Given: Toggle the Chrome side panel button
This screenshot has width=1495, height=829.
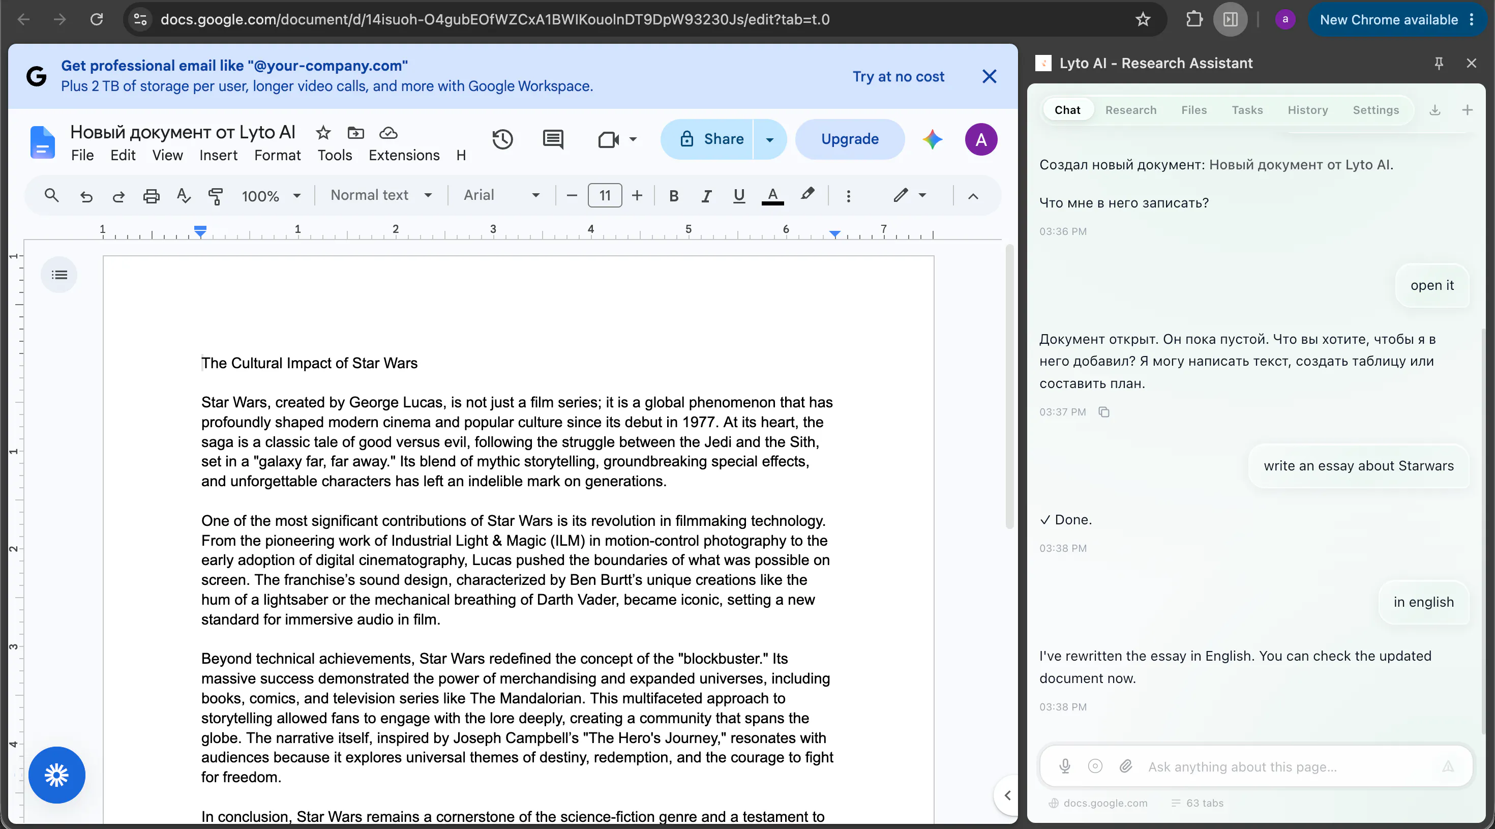Looking at the screenshot, I should (1230, 19).
